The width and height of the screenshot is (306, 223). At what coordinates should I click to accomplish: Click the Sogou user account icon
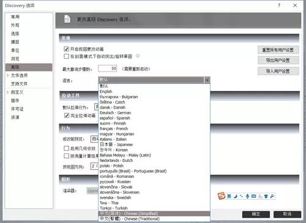260,196
